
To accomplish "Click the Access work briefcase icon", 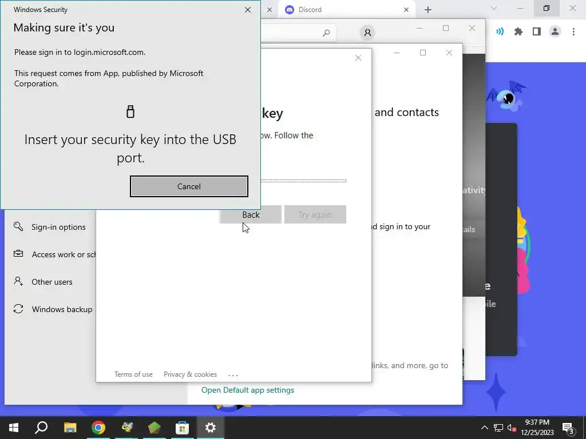I will (x=18, y=253).
